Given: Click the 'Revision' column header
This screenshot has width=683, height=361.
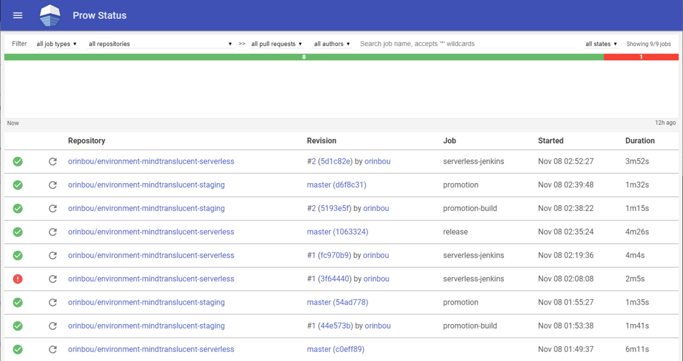Looking at the screenshot, I should [322, 140].
